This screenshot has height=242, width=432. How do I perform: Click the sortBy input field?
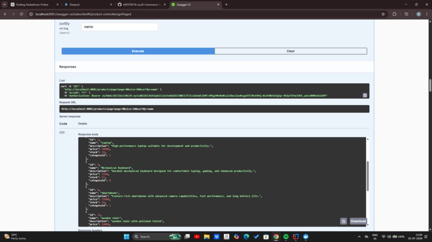pos(120,27)
